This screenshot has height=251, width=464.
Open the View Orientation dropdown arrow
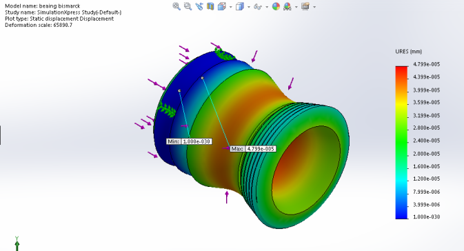230,7
